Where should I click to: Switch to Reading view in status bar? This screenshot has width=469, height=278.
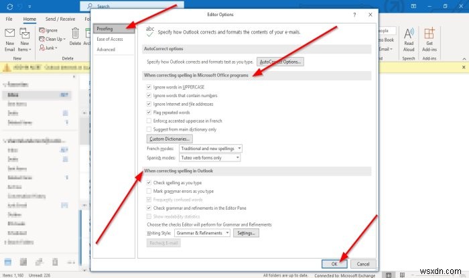click(x=402, y=275)
